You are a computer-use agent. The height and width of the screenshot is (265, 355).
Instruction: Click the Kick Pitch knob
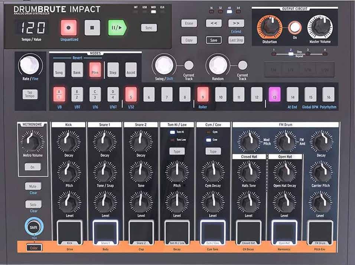click(x=69, y=172)
